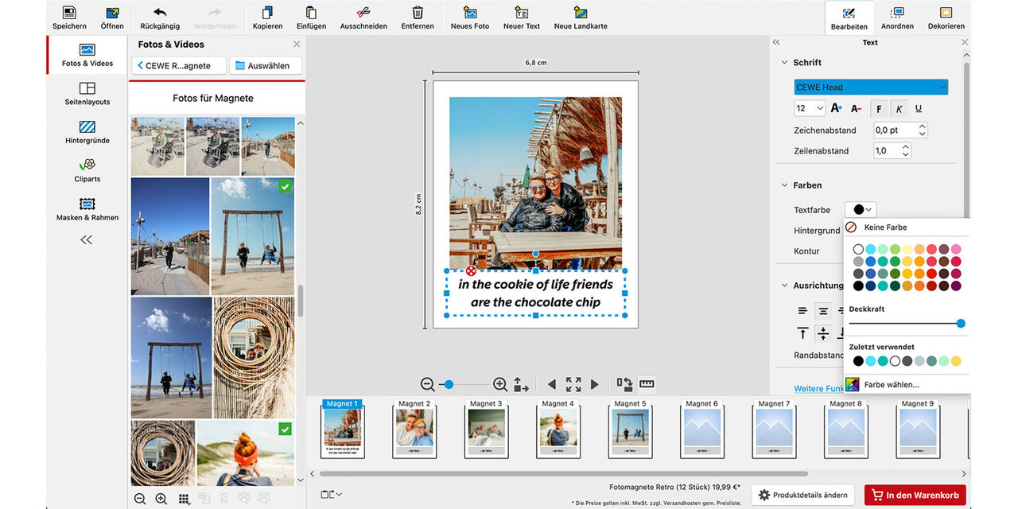The image size is (1018, 509).
Task: Click the Entfernen trash icon
Action: (x=418, y=13)
